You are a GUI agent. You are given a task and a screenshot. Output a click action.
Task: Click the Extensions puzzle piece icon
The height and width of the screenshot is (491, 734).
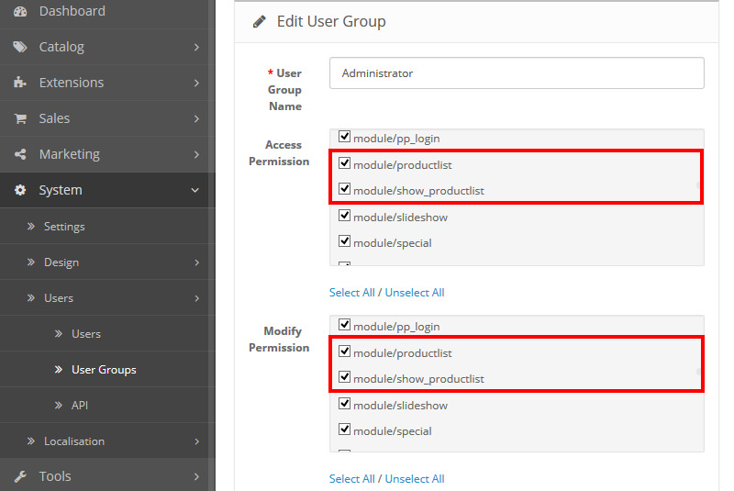pyautogui.click(x=20, y=83)
